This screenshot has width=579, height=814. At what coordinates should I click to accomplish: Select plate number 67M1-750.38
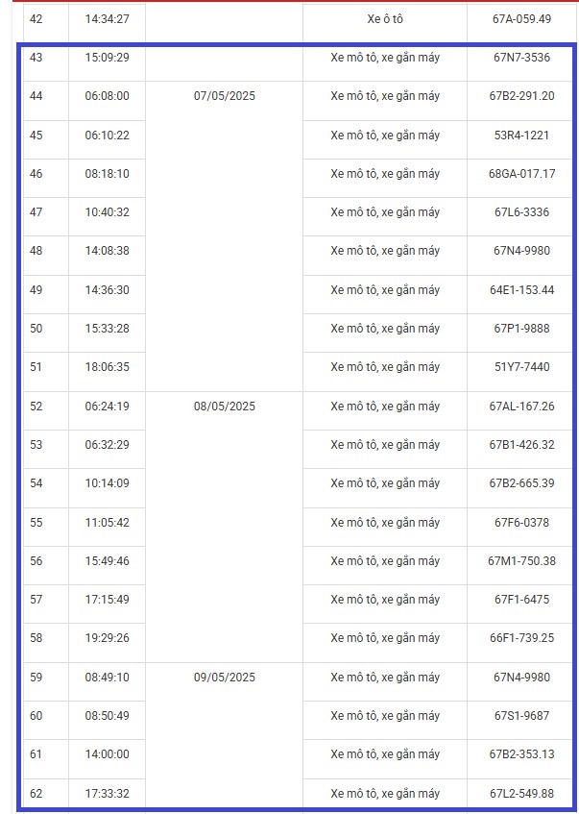pyautogui.click(x=521, y=561)
